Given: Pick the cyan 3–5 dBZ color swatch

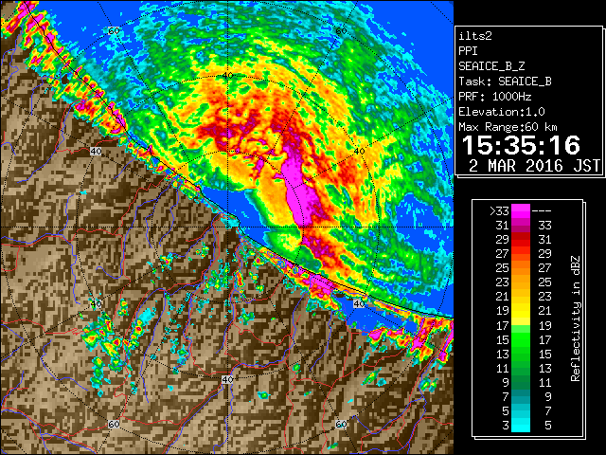Looking at the screenshot, I should click(x=521, y=425).
